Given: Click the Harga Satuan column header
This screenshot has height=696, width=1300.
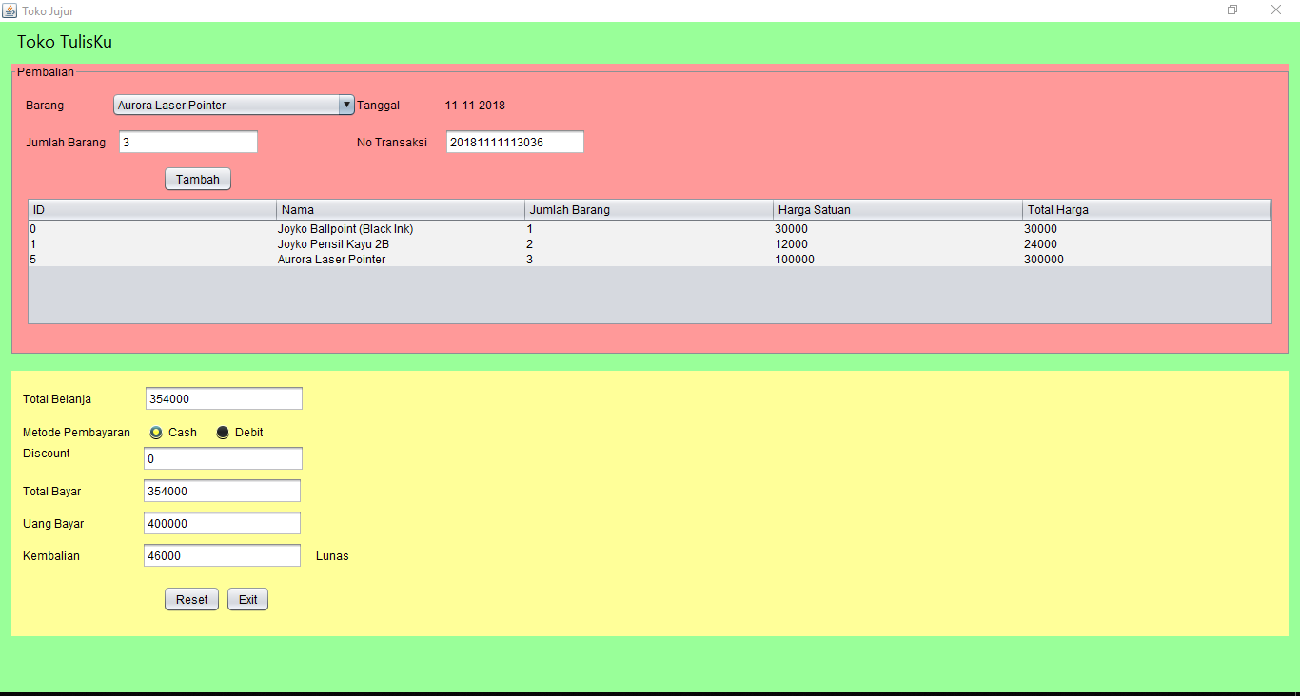Looking at the screenshot, I should [898, 210].
